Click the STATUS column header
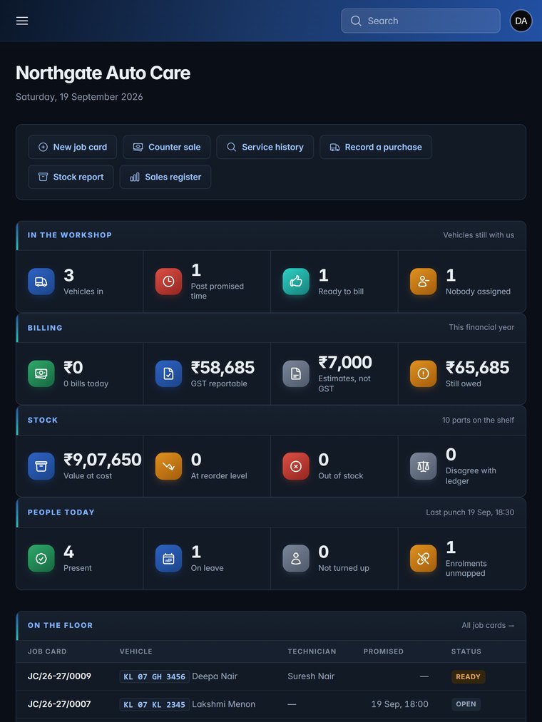 pyautogui.click(x=466, y=651)
